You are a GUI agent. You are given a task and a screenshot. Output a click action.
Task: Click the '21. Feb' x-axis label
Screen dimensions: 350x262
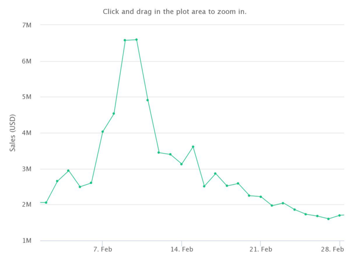(x=261, y=249)
